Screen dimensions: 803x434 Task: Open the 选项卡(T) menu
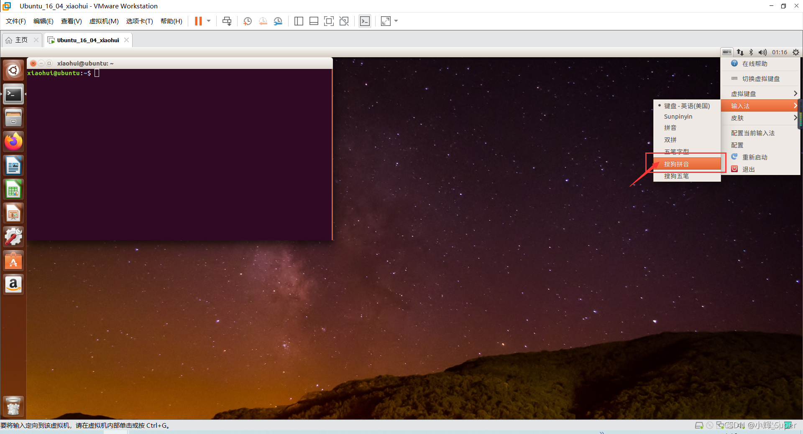tap(140, 21)
